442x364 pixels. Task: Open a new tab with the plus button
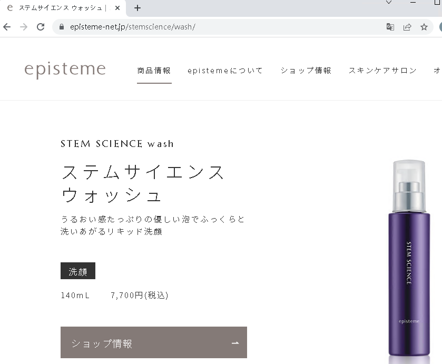[x=137, y=8]
